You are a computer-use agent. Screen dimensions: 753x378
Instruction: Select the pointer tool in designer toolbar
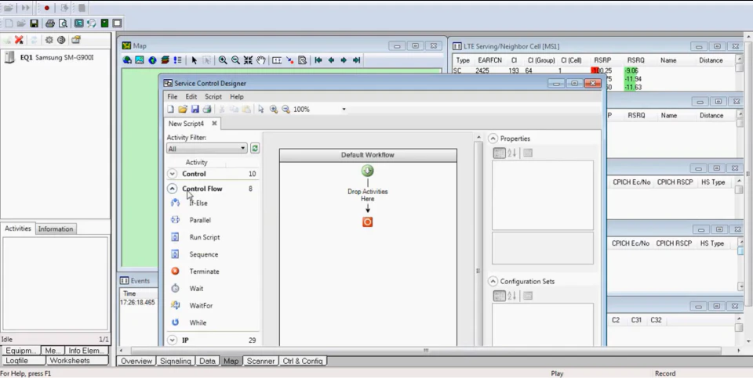(x=260, y=110)
